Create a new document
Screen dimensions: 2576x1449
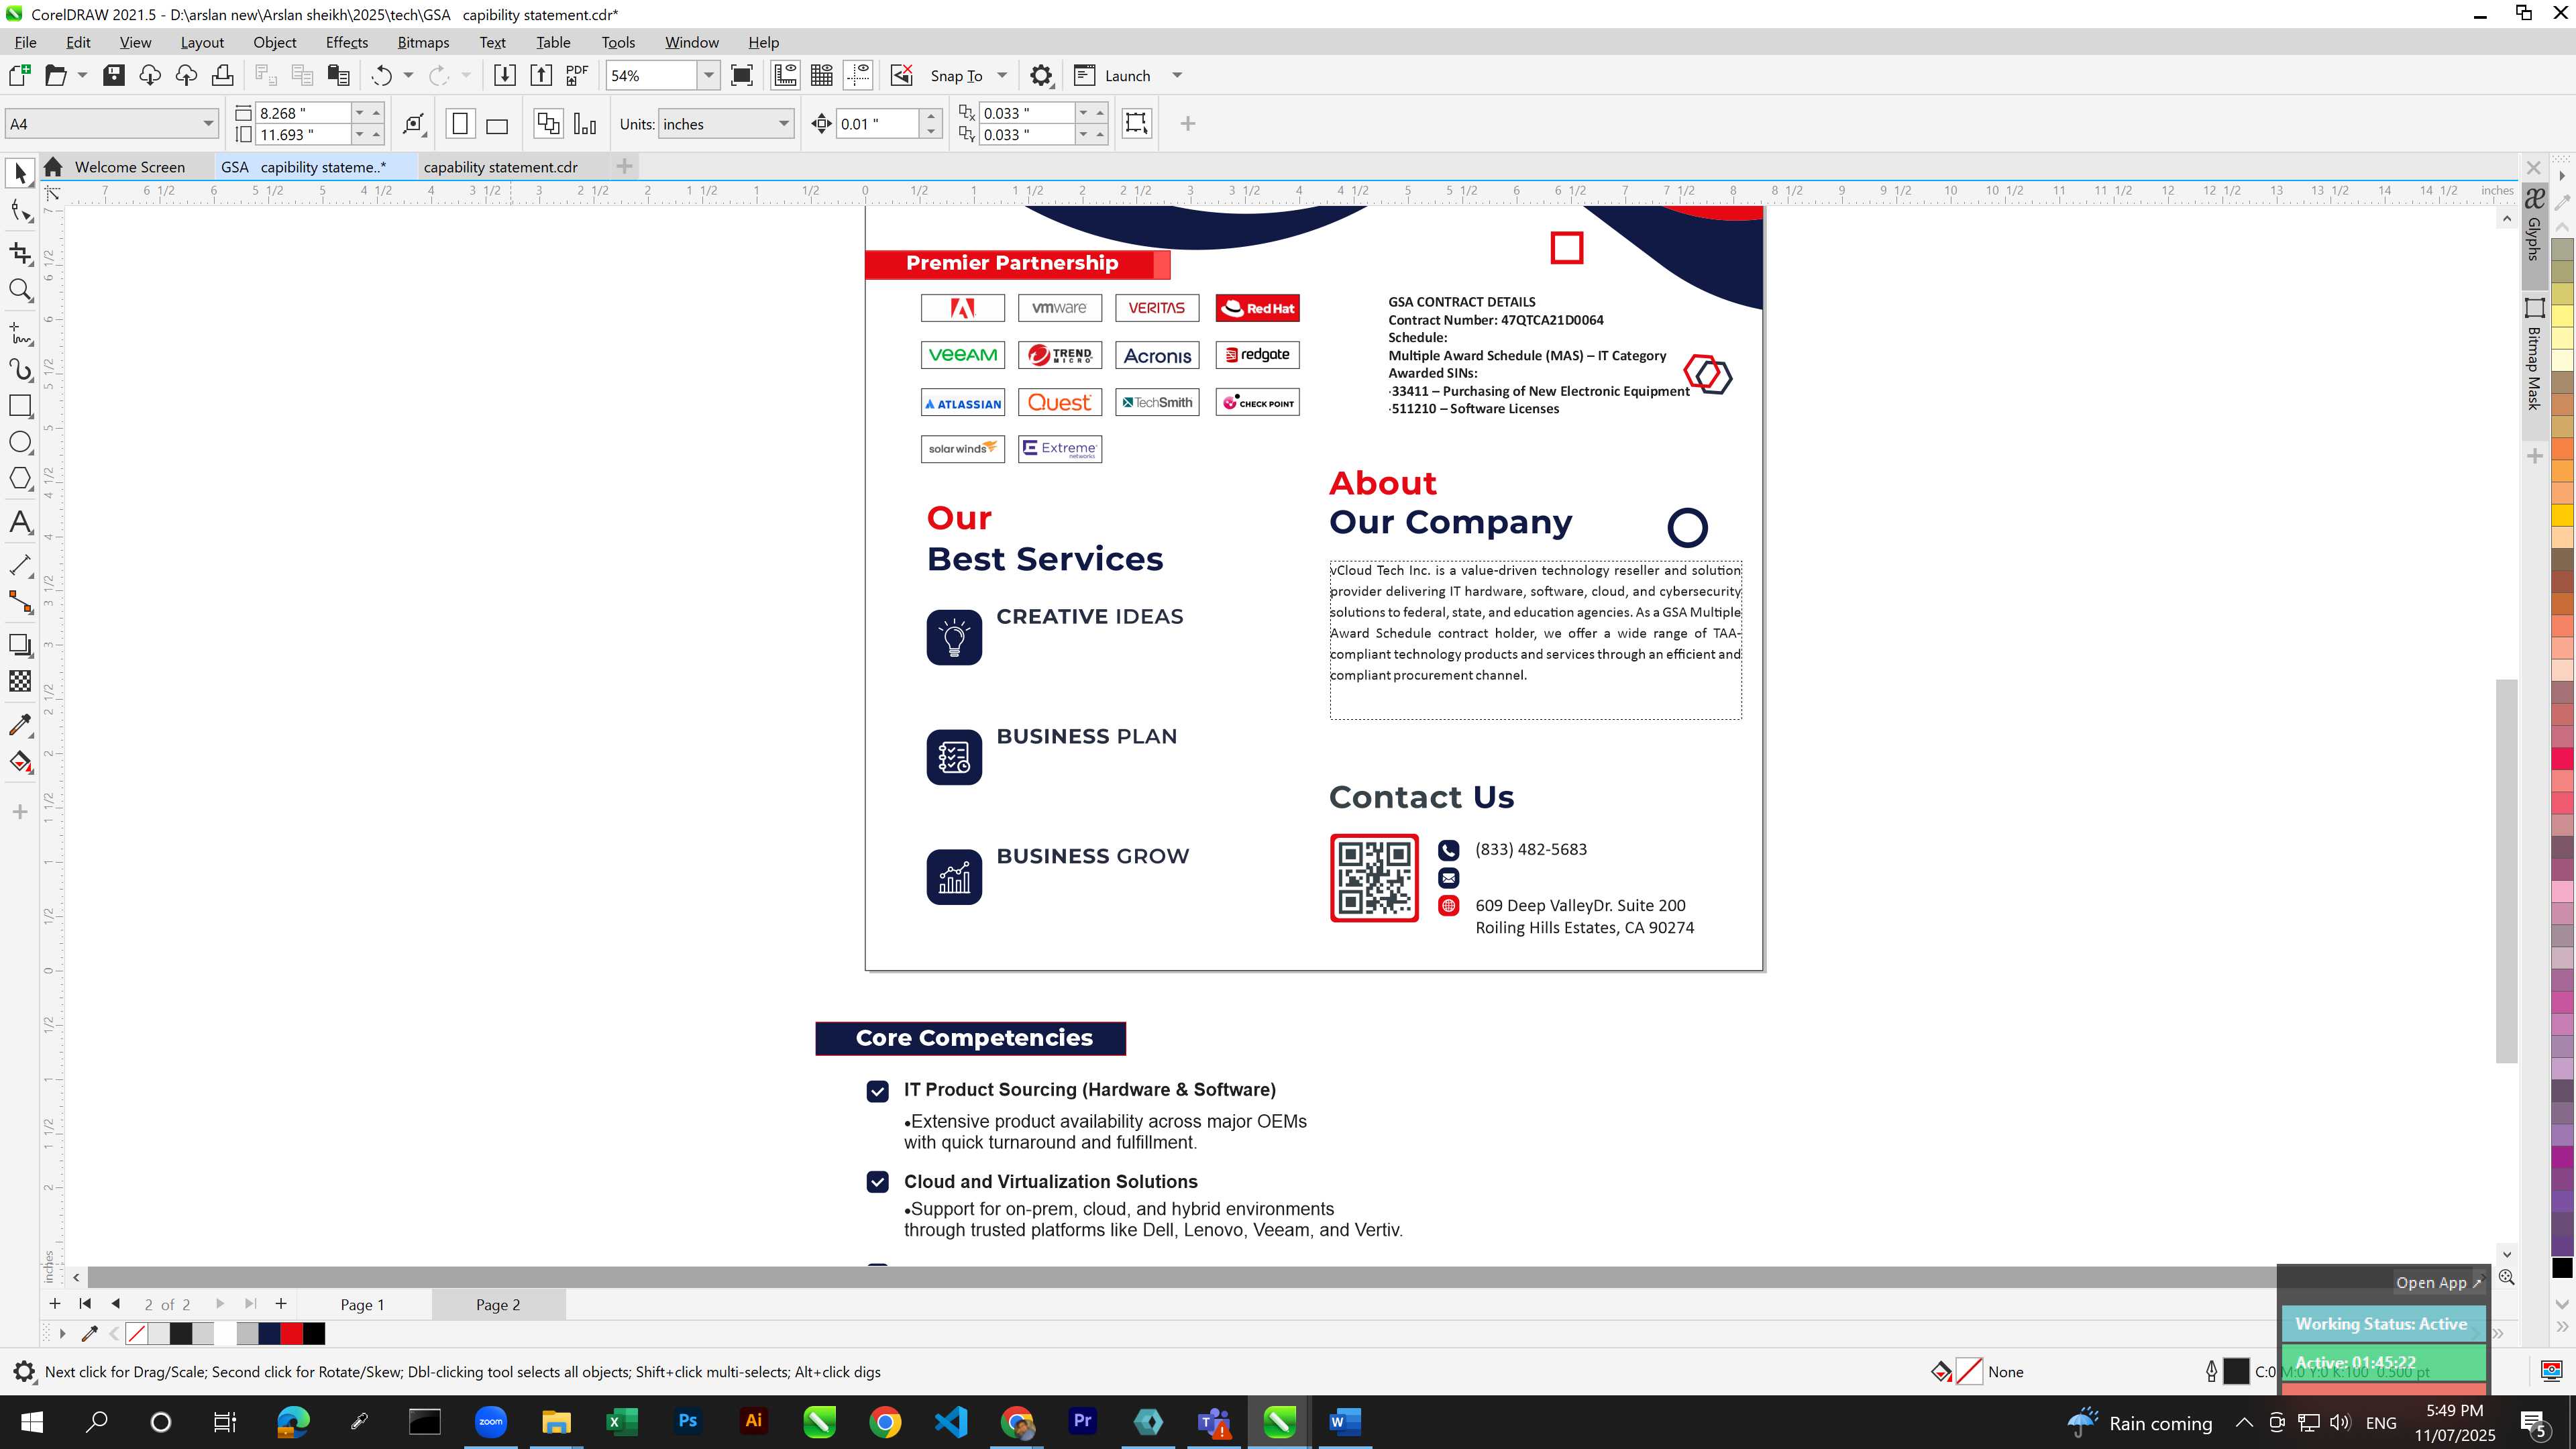(19, 75)
